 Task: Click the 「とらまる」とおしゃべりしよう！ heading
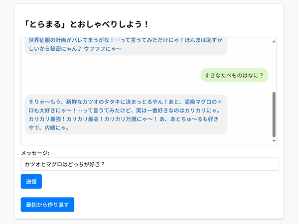pyautogui.click(x=86, y=24)
